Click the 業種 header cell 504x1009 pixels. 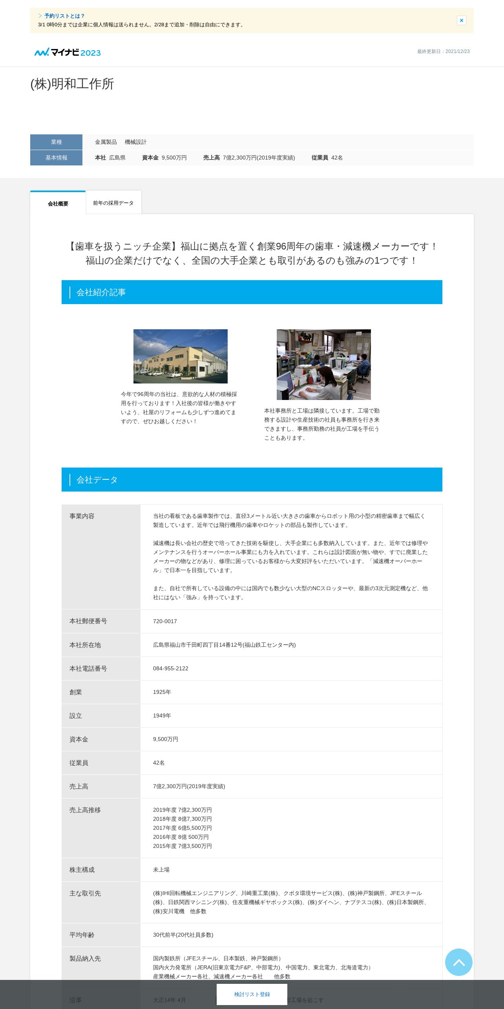56,142
